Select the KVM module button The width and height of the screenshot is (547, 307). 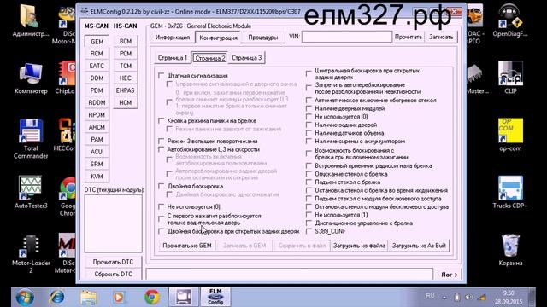click(x=97, y=177)
